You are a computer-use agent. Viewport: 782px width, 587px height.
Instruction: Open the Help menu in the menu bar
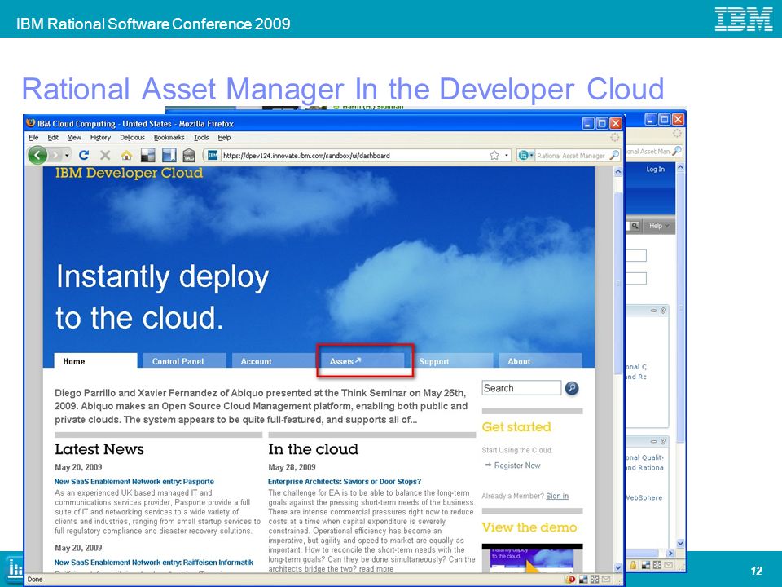(x=224, y=137)
